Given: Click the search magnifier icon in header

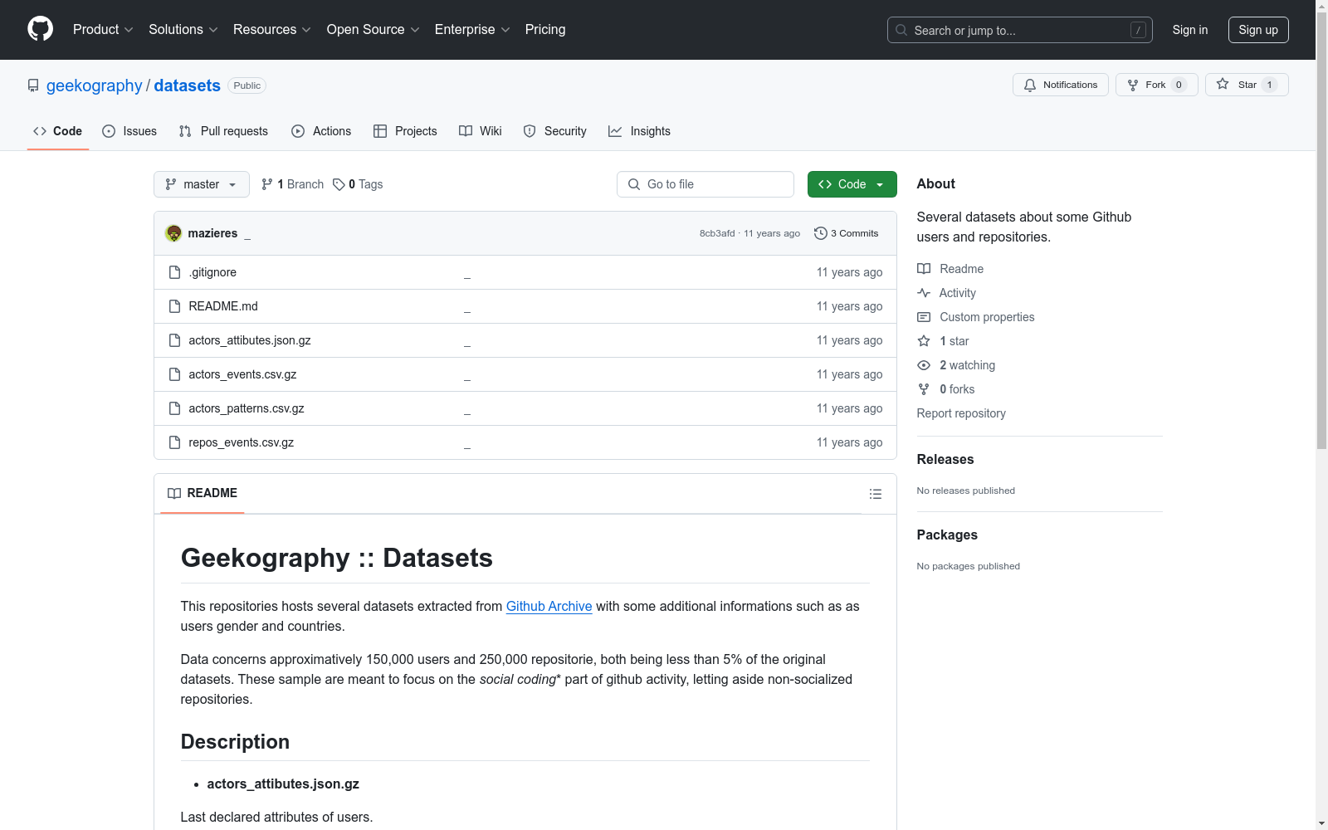Looking at the screenshot, I should [901, 30].
